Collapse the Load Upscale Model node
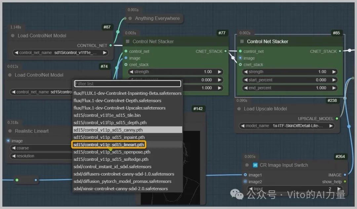357x209 pixels. click(x=239, y=109)
